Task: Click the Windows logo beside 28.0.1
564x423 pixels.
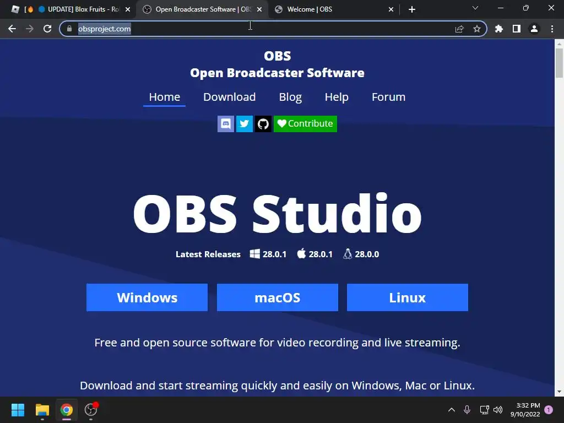Action: 254,254
